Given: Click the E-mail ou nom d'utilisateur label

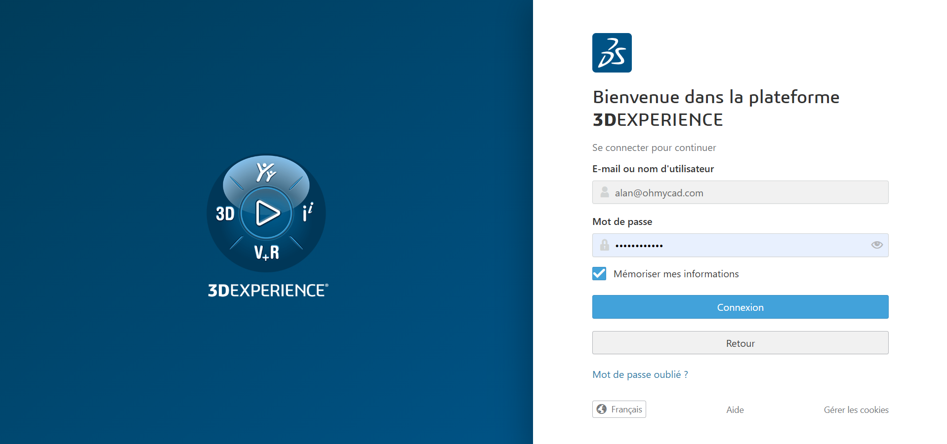Looking at the screenshot, I should pyautogui.click(x=653, y=169).
